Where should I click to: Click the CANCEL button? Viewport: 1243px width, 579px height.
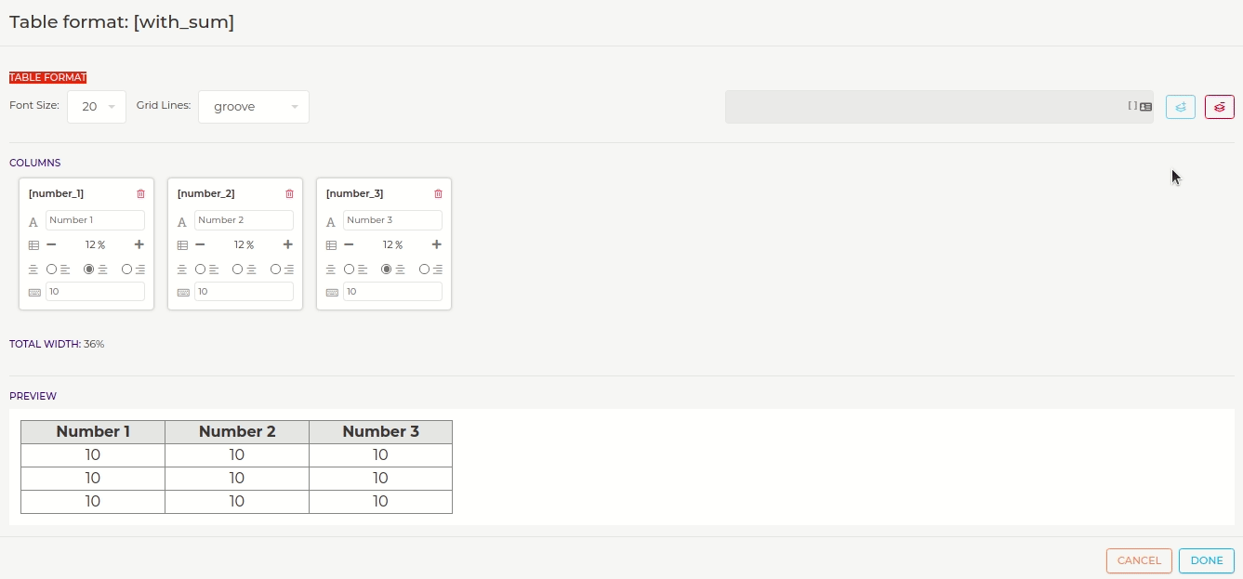tap(1138, 560)
